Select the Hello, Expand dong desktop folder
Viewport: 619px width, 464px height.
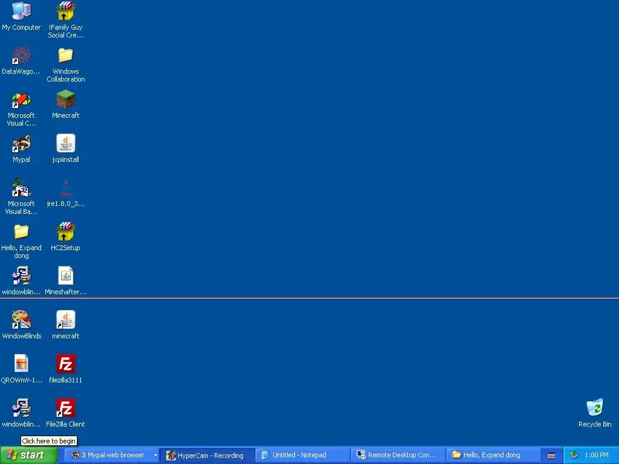(21, 232)
